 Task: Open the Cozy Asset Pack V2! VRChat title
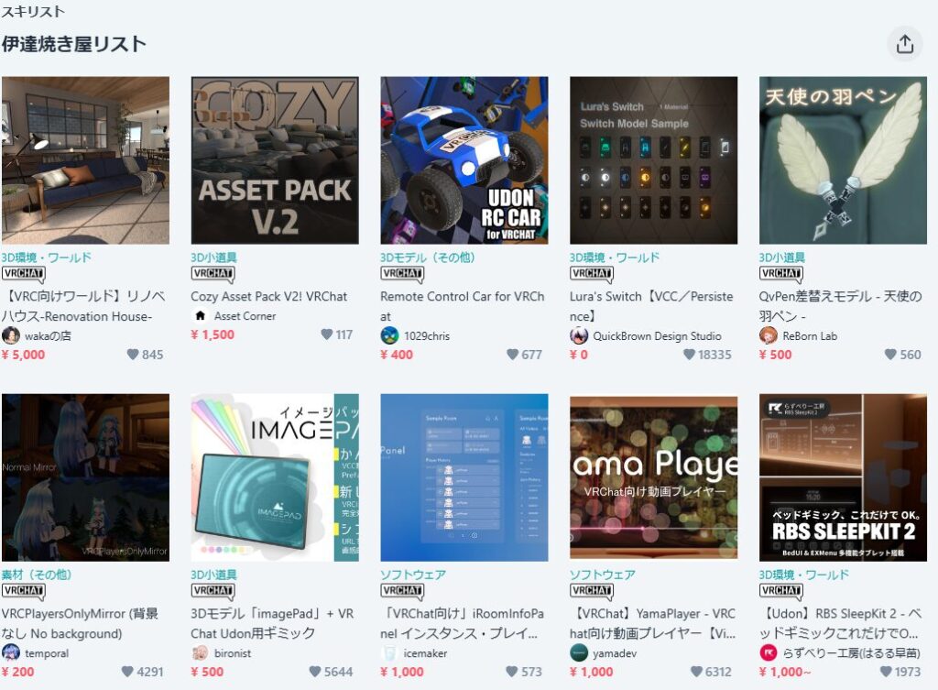268,296
